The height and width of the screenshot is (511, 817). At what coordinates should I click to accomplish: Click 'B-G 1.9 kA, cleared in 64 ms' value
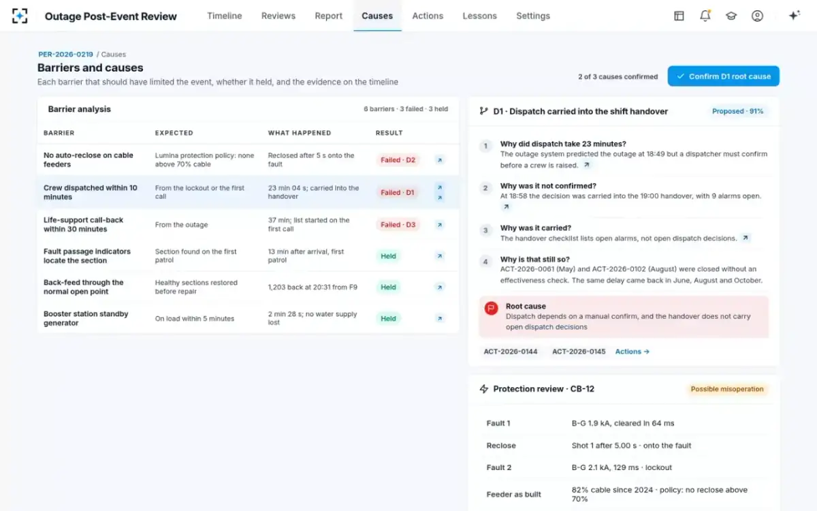click(623, 423)
